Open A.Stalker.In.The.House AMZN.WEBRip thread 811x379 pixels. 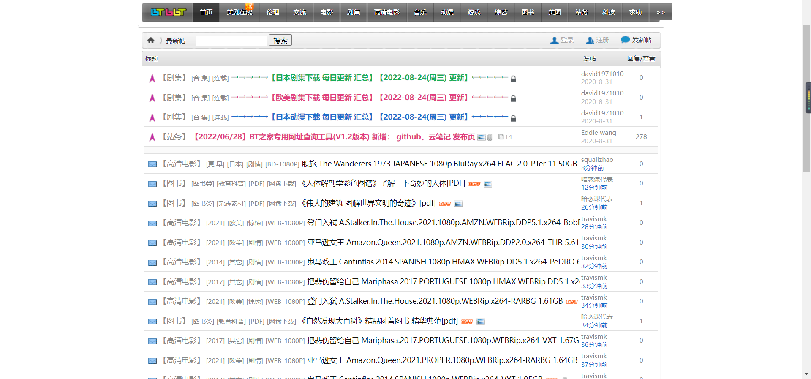[x=443, y=223]
